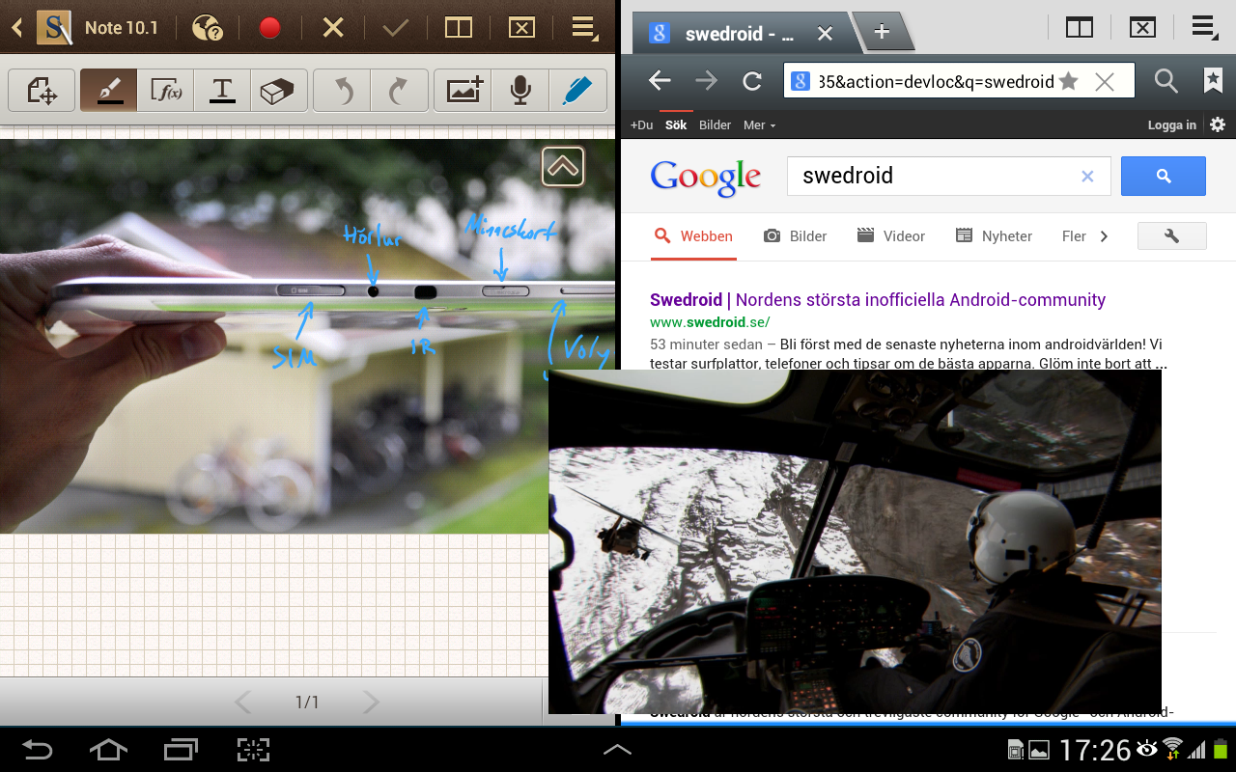Add a new page in S Note

click(42, 92)
